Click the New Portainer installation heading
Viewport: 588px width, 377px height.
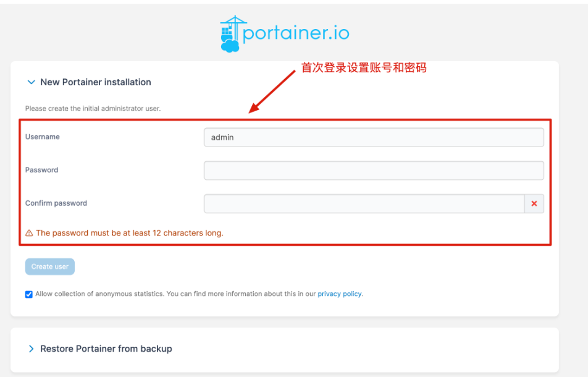click(95, 82)
